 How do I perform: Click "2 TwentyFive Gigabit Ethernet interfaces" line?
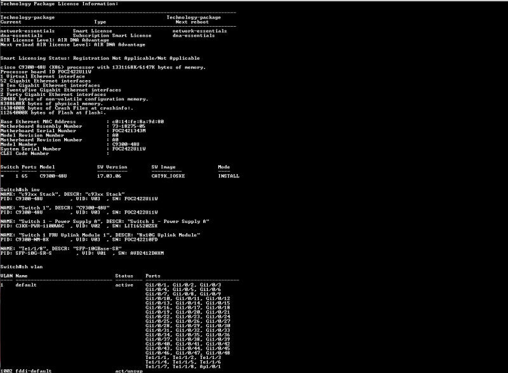click(x=60, y=90)
